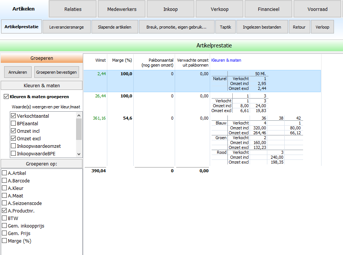Click the value list scroll-down arrow
Image resolution: width=343 pixels, height=255 pixels.
coord(79,154)
